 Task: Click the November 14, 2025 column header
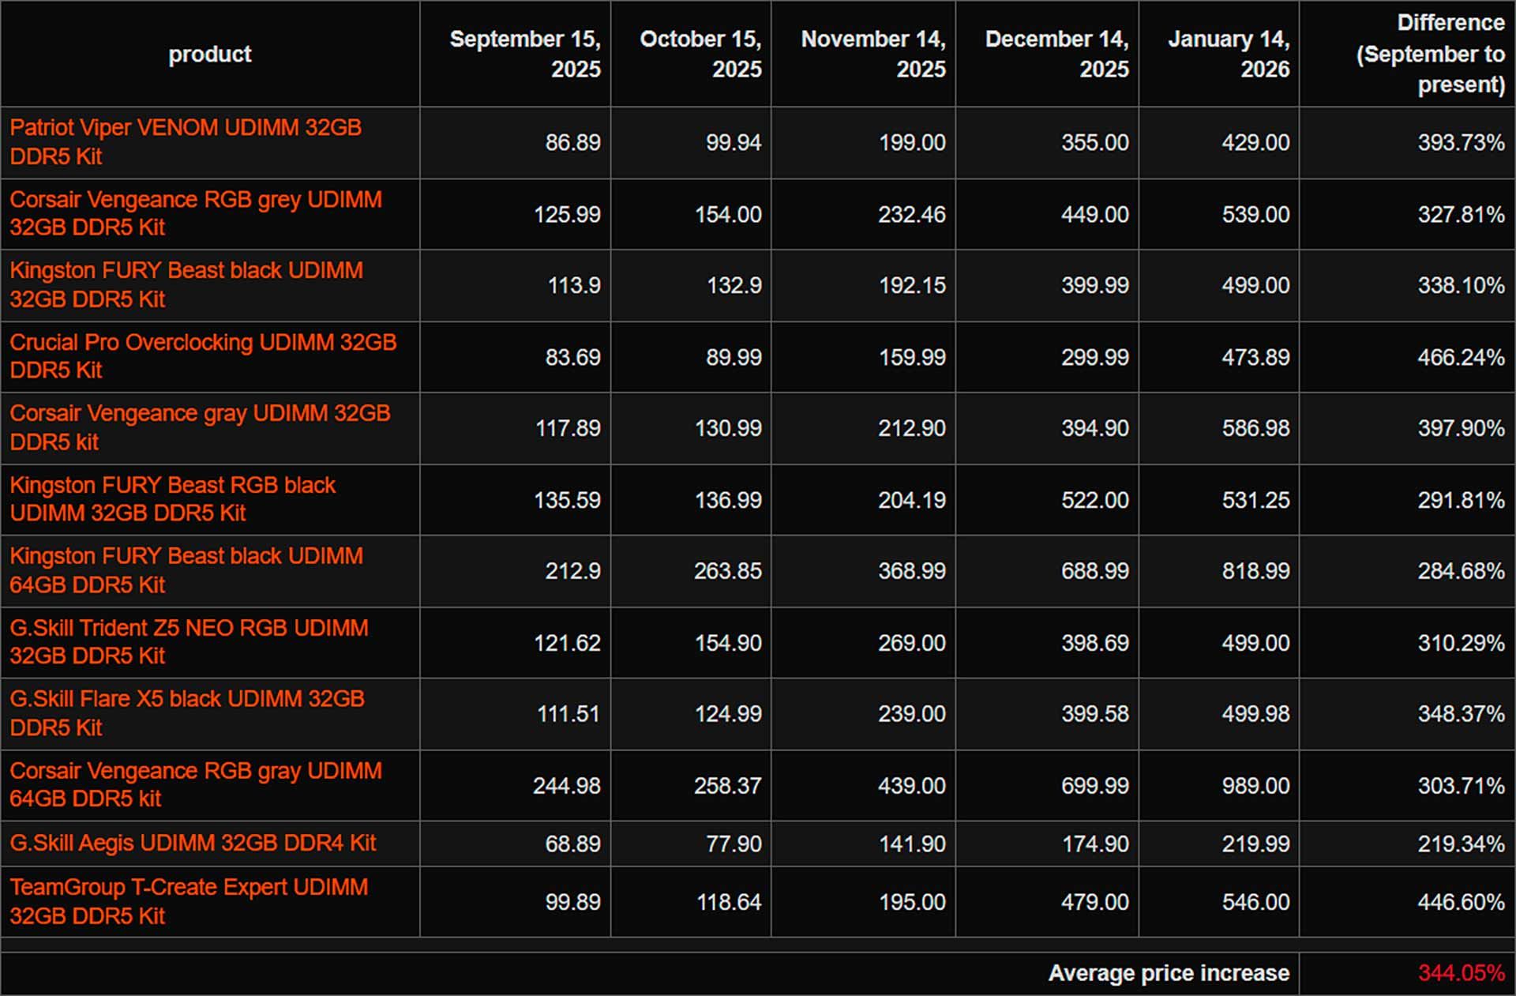coord(872,54)
